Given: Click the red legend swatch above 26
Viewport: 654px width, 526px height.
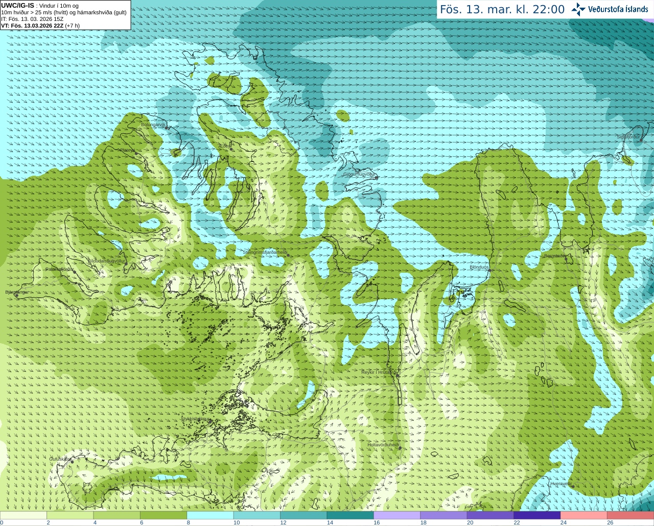Looking at the screenshot, I should point(630,515).
